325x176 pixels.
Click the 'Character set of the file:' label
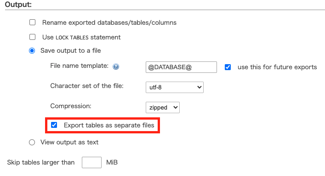point(87,86)
